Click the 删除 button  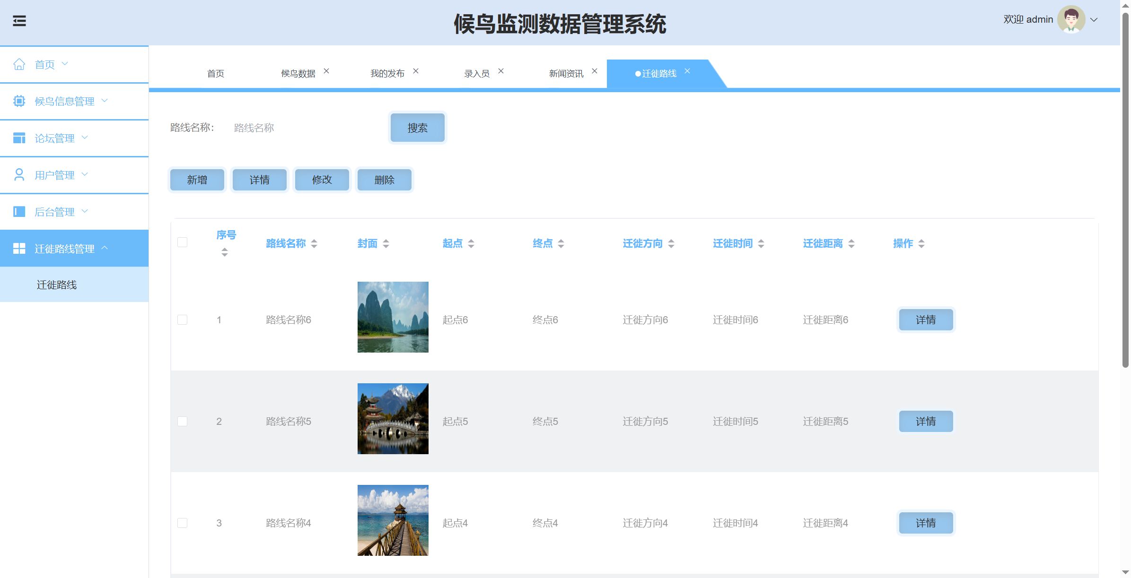pos(385,180)
